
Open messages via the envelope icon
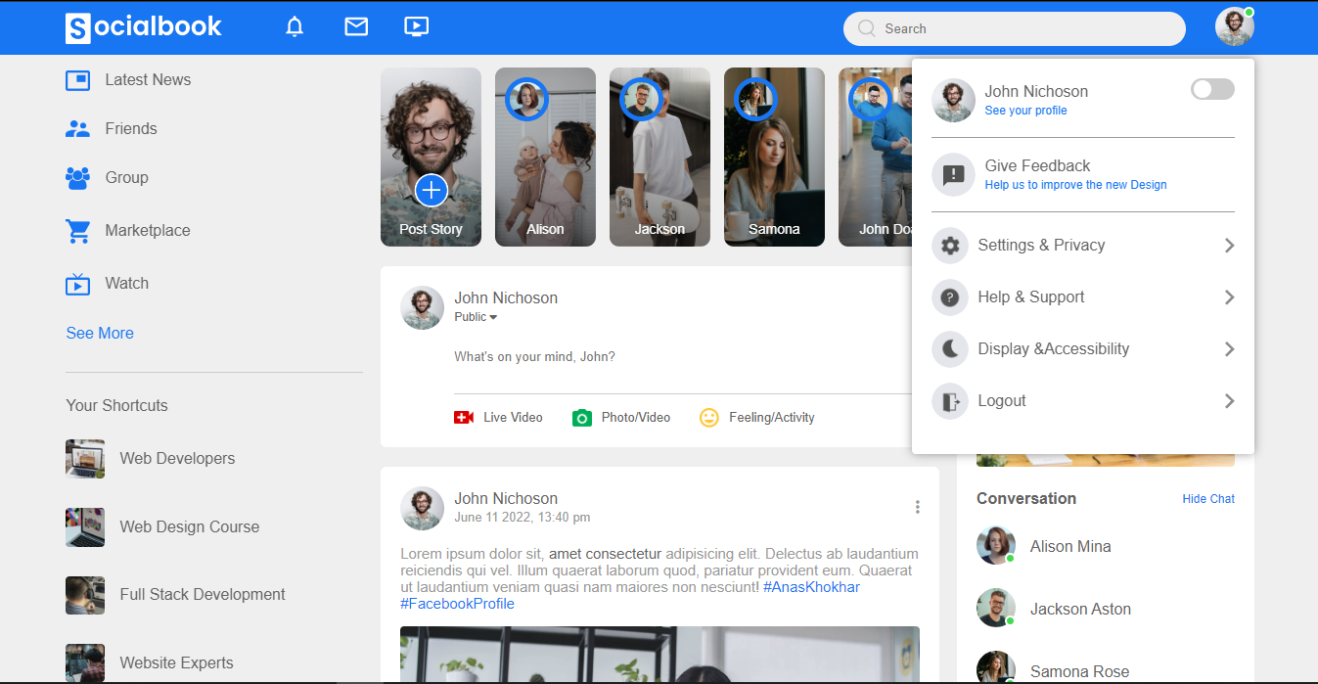click(x=356, y=27)
